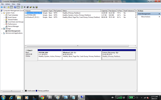Open the File menu
The width and height of the screenshot is (161, 100).
[x=2, y=4]
